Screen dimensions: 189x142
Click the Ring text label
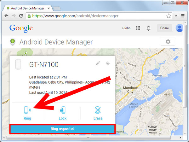tap(27, 118)
